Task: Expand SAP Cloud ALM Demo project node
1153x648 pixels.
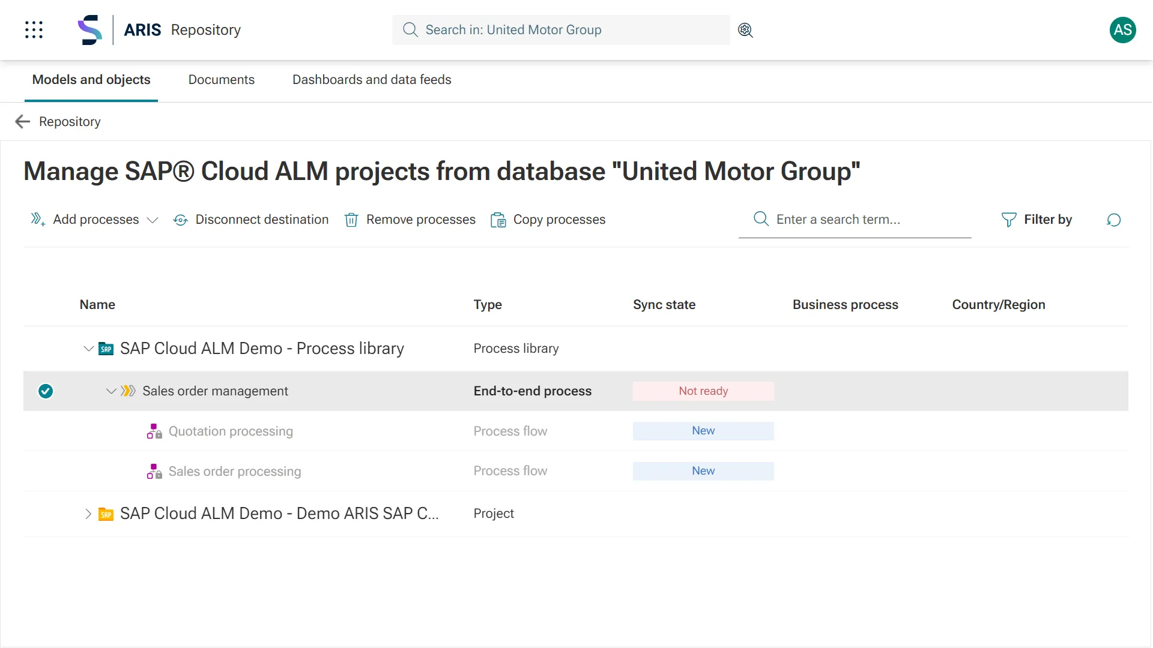Action: pos(88,514)
